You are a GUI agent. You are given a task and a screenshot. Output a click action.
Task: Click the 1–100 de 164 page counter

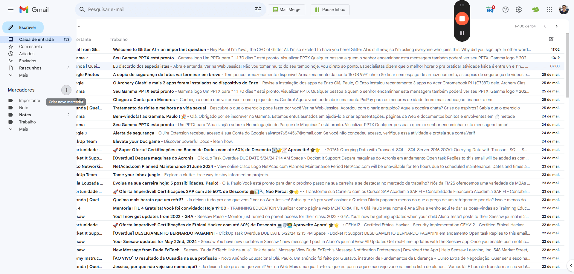(x=525, y=26)
